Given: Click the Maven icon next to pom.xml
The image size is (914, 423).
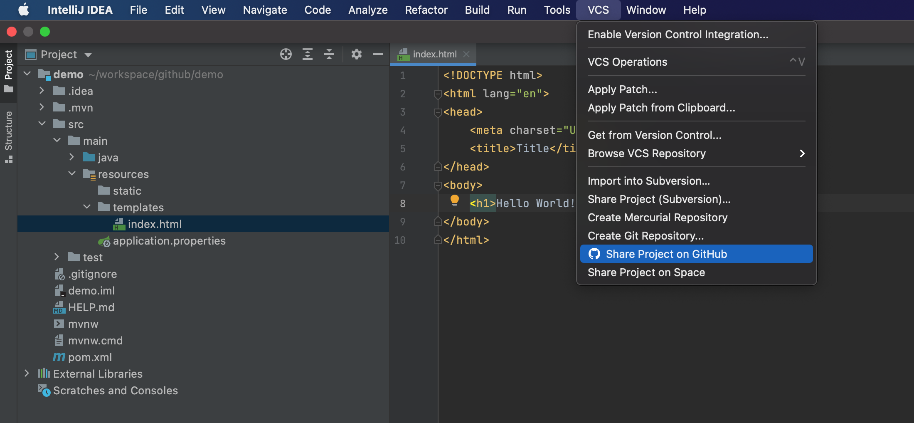Looking at the screenshot, I should (59, 357).
